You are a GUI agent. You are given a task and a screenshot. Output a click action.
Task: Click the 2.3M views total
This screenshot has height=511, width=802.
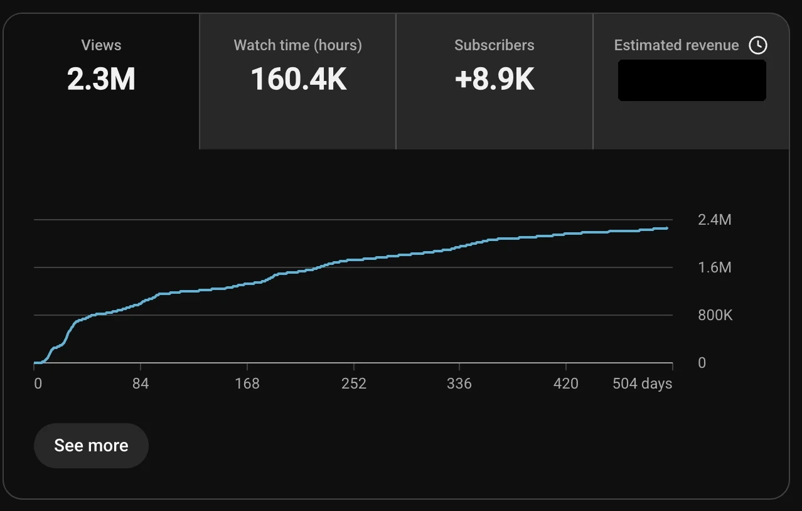click(101, 79)
